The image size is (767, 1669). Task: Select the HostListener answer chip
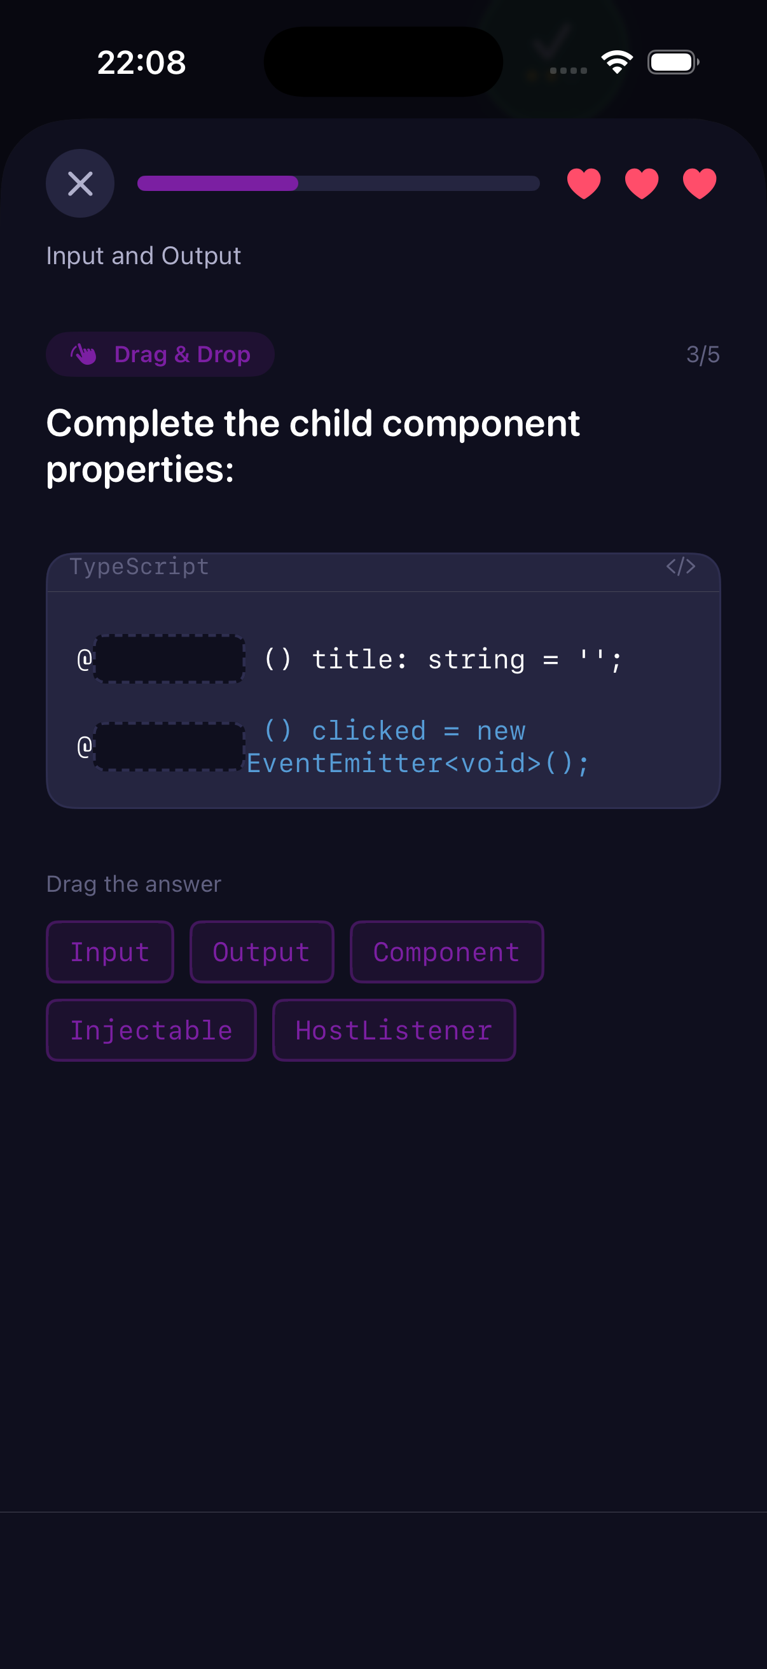pos(394,1029)
